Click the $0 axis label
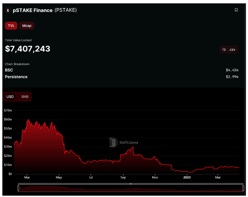 (10, 174)
